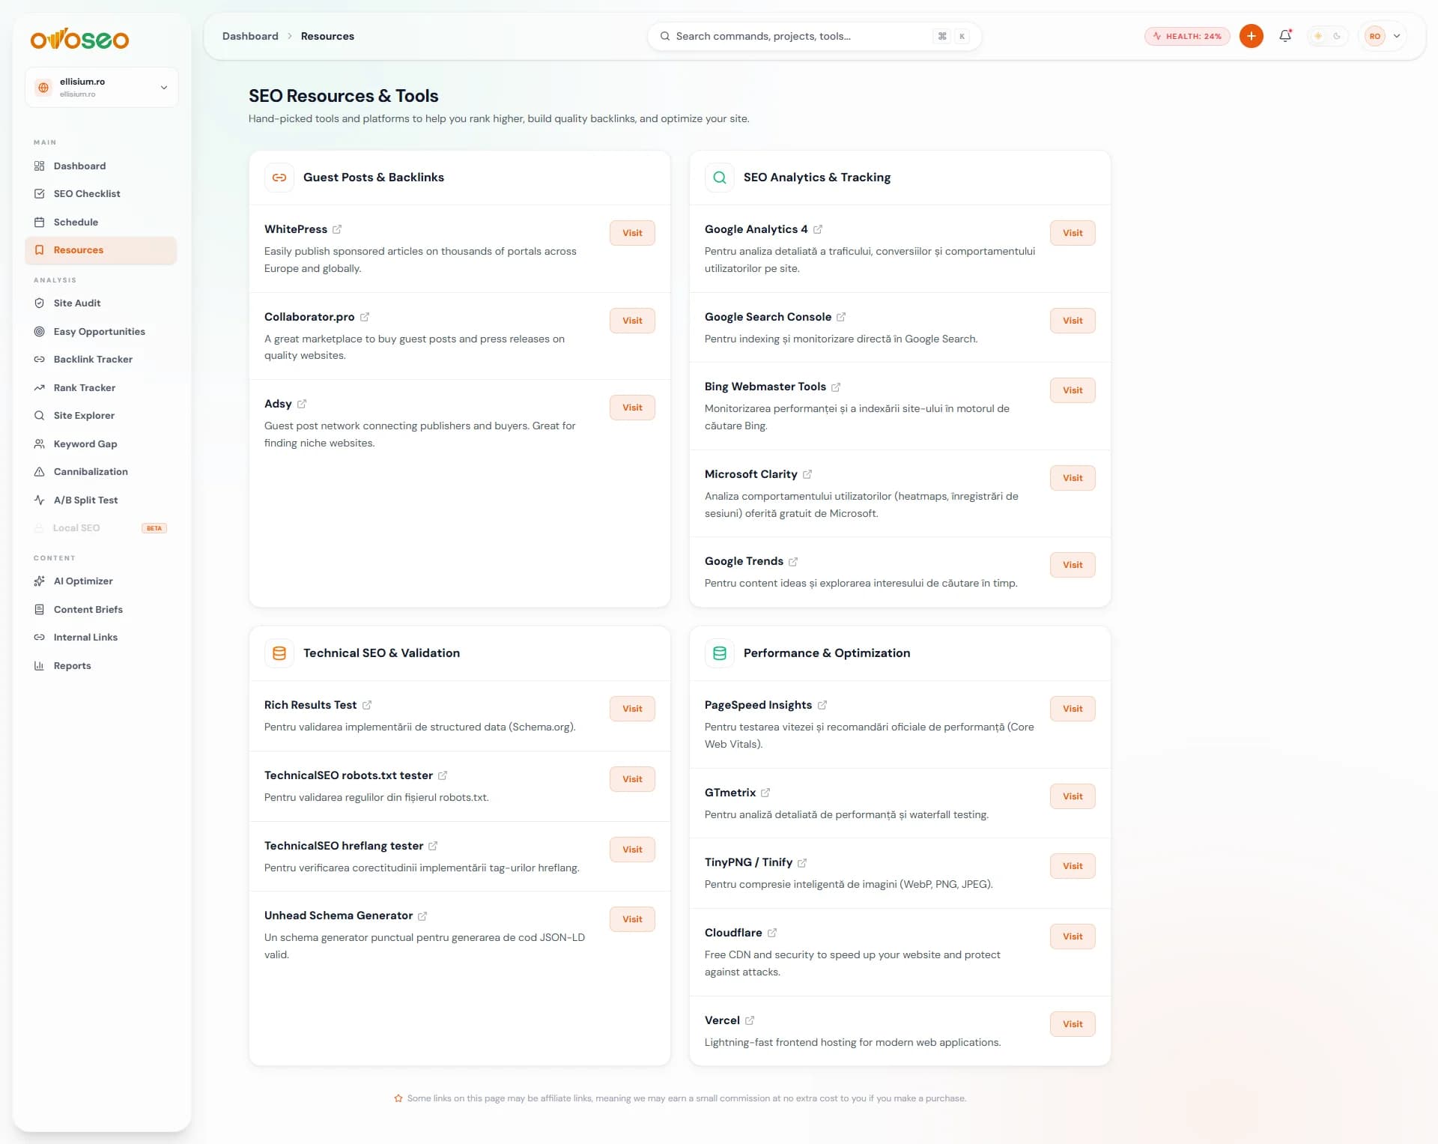The height and width of the screenshot is (1144, 1438).
Task: Click external link icon next to hreflang tester
Action: click(433, 846)
